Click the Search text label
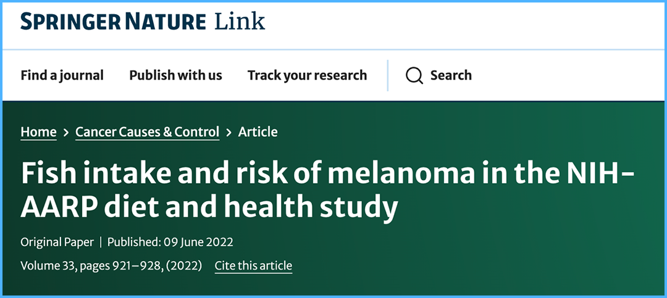 (x=451, y=75)
